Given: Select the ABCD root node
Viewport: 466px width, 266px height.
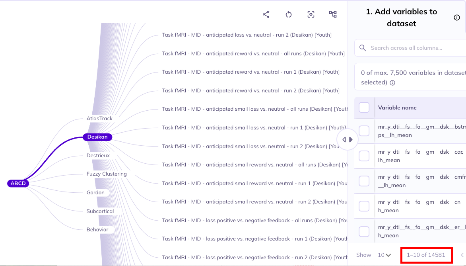Looking at the screenshot, I should point(18,183).
